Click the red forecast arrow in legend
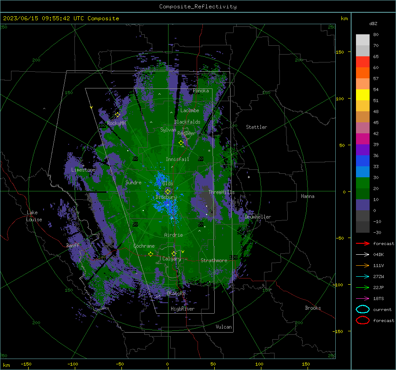396x370 pixels. [x=363, y=243]
